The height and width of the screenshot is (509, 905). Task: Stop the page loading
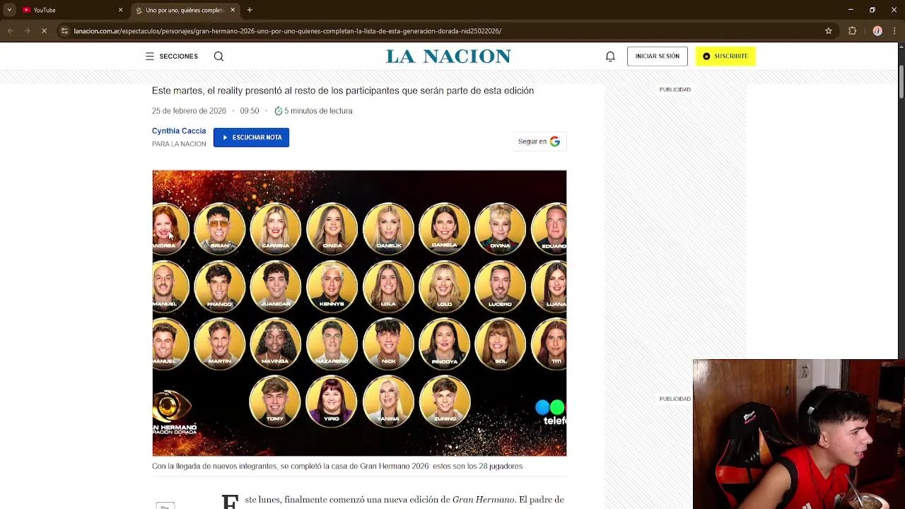[x=43, y=31]
